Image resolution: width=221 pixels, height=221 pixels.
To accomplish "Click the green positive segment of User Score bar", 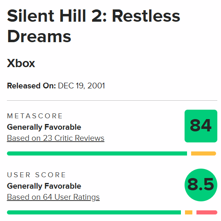I will [94, 212].
